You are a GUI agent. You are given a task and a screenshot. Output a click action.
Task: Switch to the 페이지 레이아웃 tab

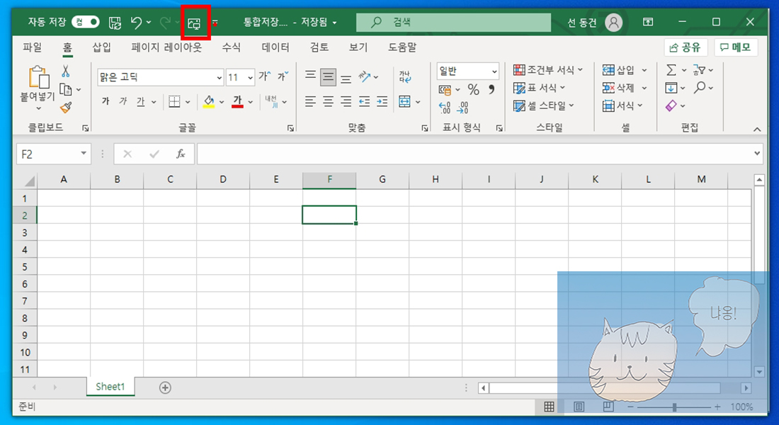166,47
